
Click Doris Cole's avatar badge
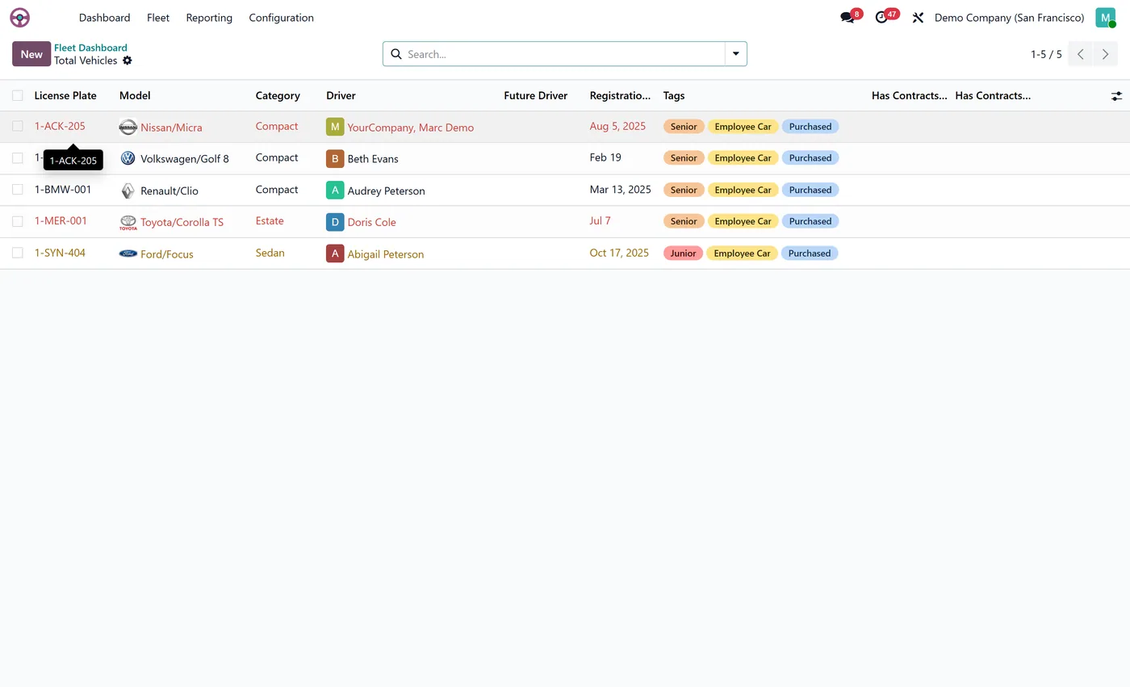335,222
